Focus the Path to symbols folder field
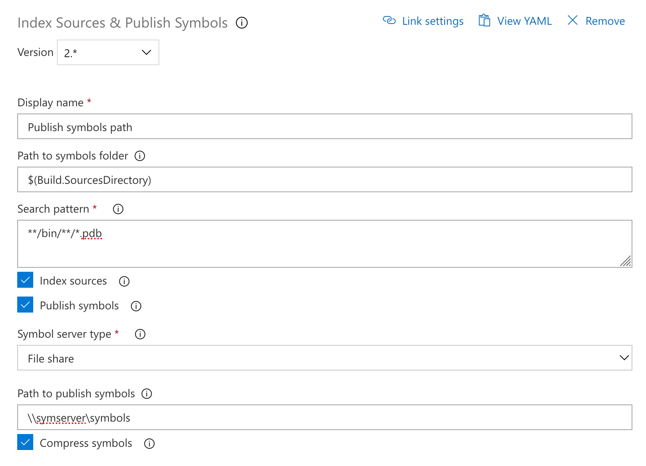 324,180
